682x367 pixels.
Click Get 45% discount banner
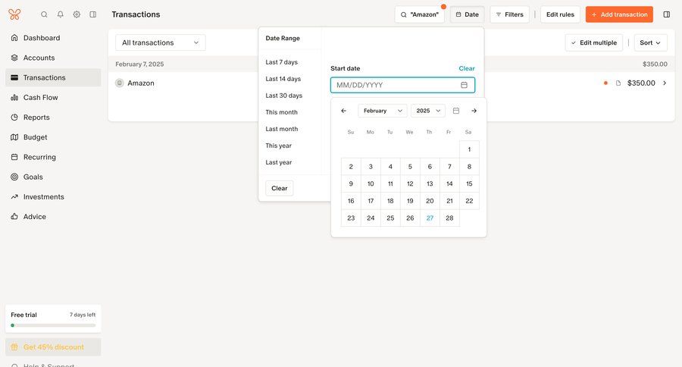pyautogui.click(x=53, y=347)
